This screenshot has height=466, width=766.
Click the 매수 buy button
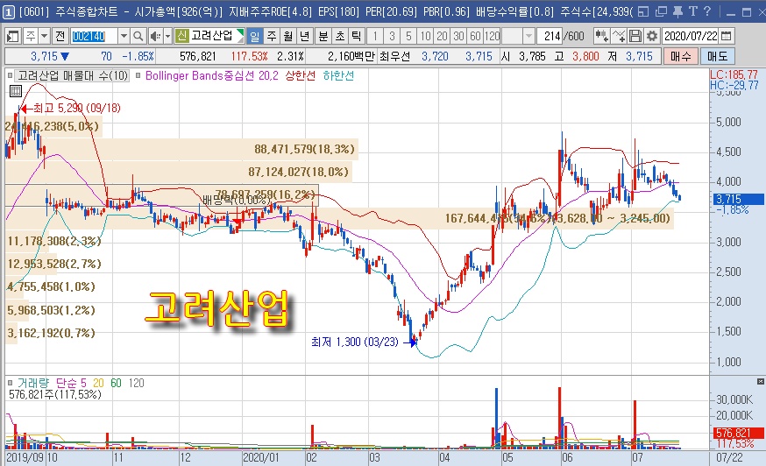680,57
